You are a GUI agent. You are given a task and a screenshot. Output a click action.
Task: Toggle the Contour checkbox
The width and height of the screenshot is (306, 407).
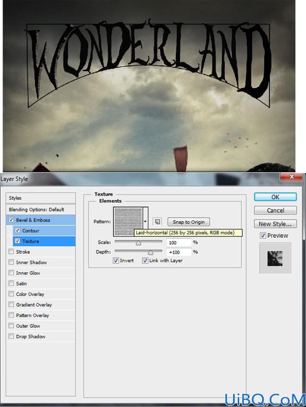17,230
